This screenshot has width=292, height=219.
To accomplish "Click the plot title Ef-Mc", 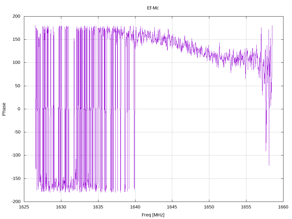I will coord(153,8).
